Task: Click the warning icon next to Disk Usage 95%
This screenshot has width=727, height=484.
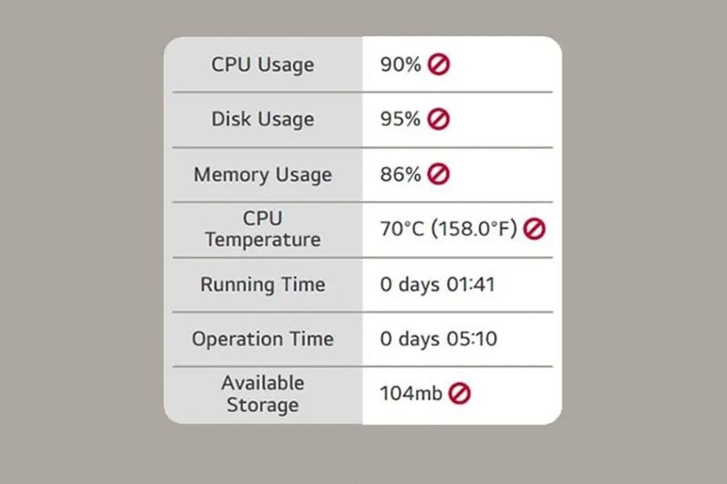Action: pyautogui.click(x=438, y=119)
